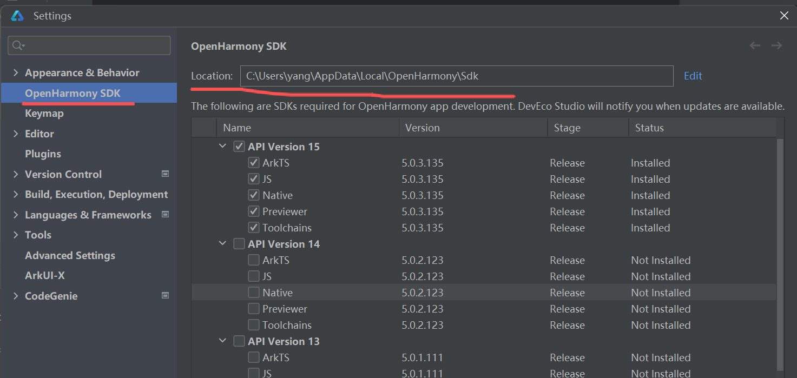Click the Stage column header
Viewport: 797px width, 378px height.
(588, 128)
